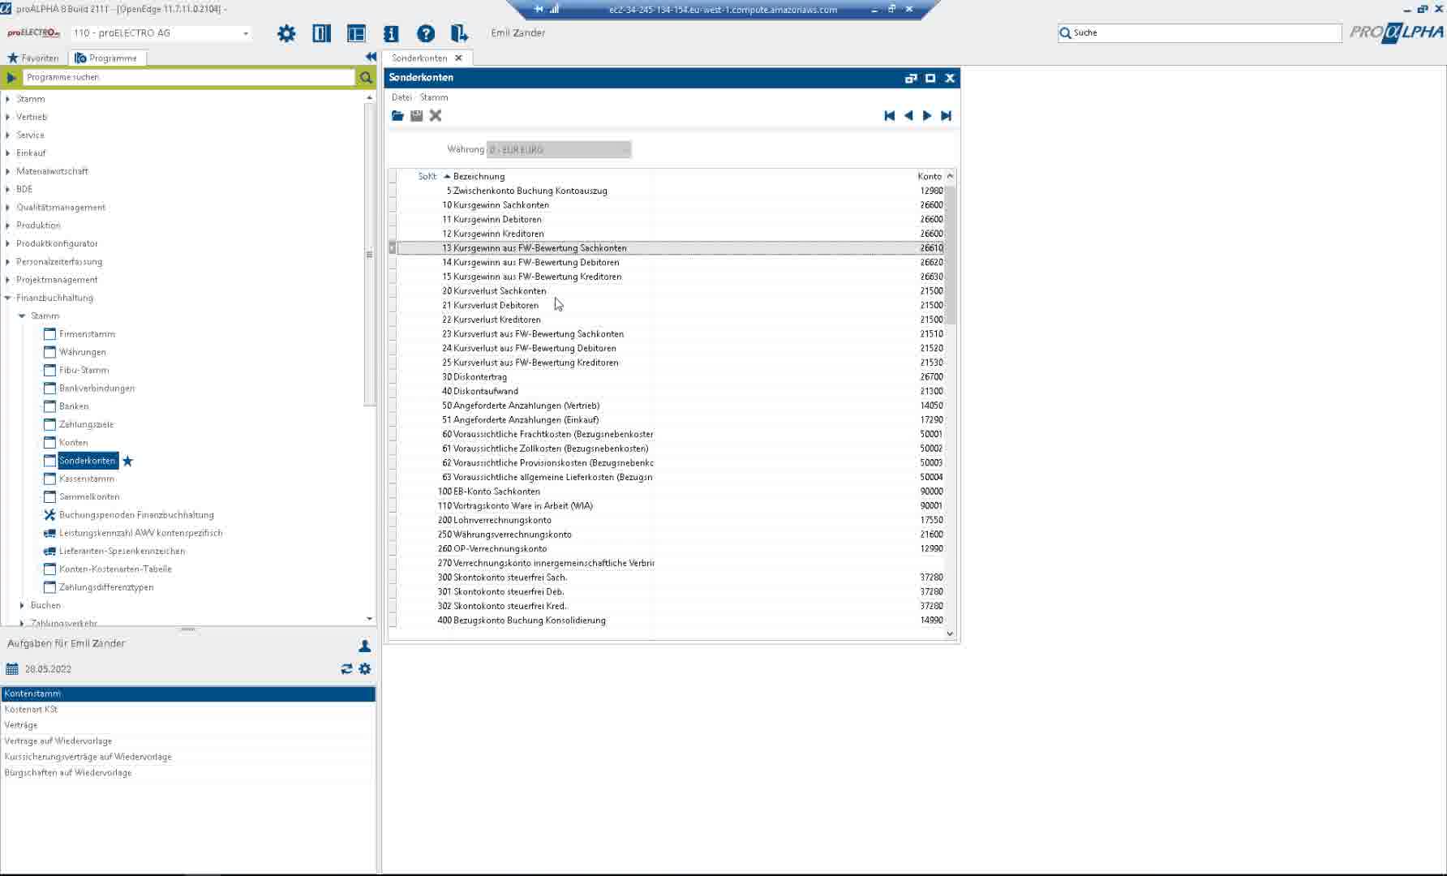Viewport: 1447px width, 876px height.
Task: Sort by Bezeichnung column header
Action: click(x=479, y=176)
